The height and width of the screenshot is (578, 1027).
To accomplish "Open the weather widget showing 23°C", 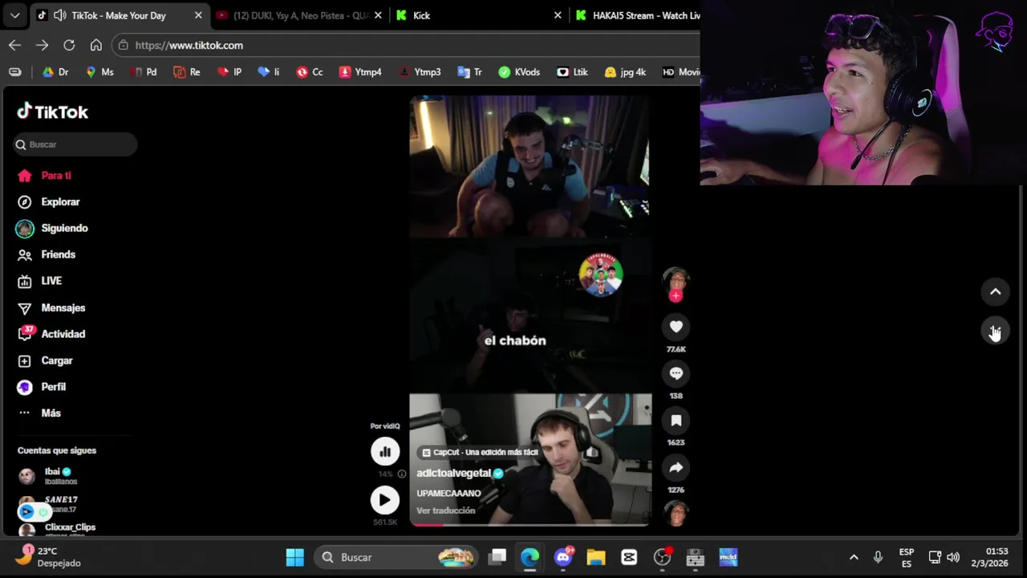I will (x=48, y=557).
